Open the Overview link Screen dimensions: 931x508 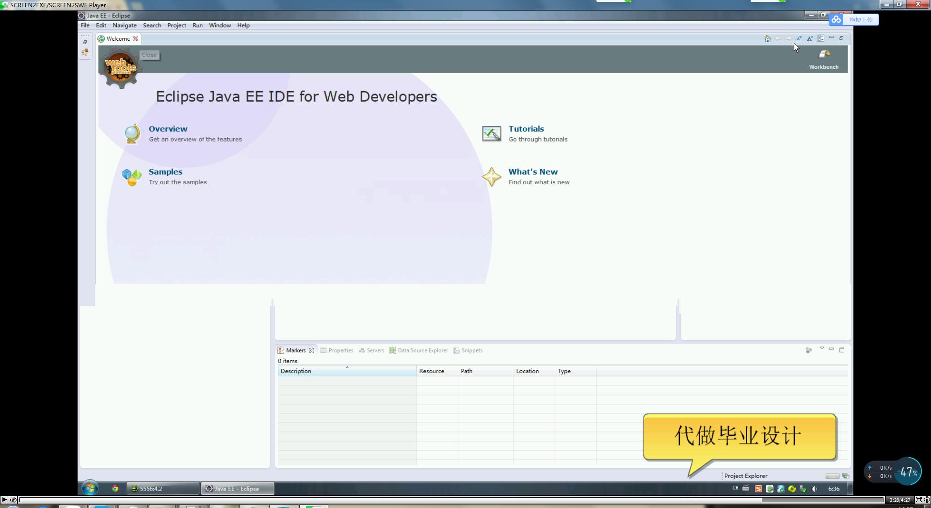(168, 129)
